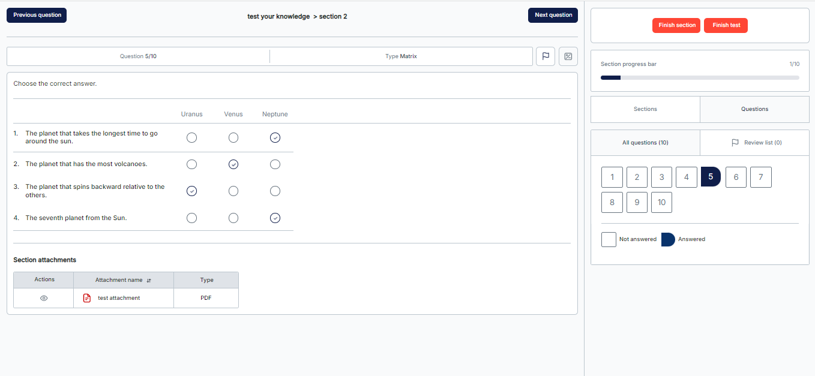
Task: Go to the Next question
Action: tap(553, 15)
